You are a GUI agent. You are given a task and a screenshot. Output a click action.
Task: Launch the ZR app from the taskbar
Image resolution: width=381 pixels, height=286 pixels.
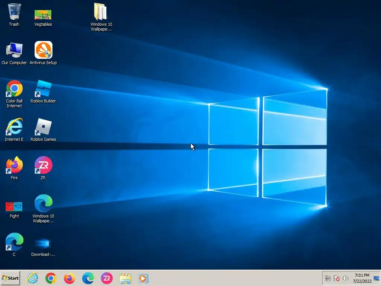point(107,278)
